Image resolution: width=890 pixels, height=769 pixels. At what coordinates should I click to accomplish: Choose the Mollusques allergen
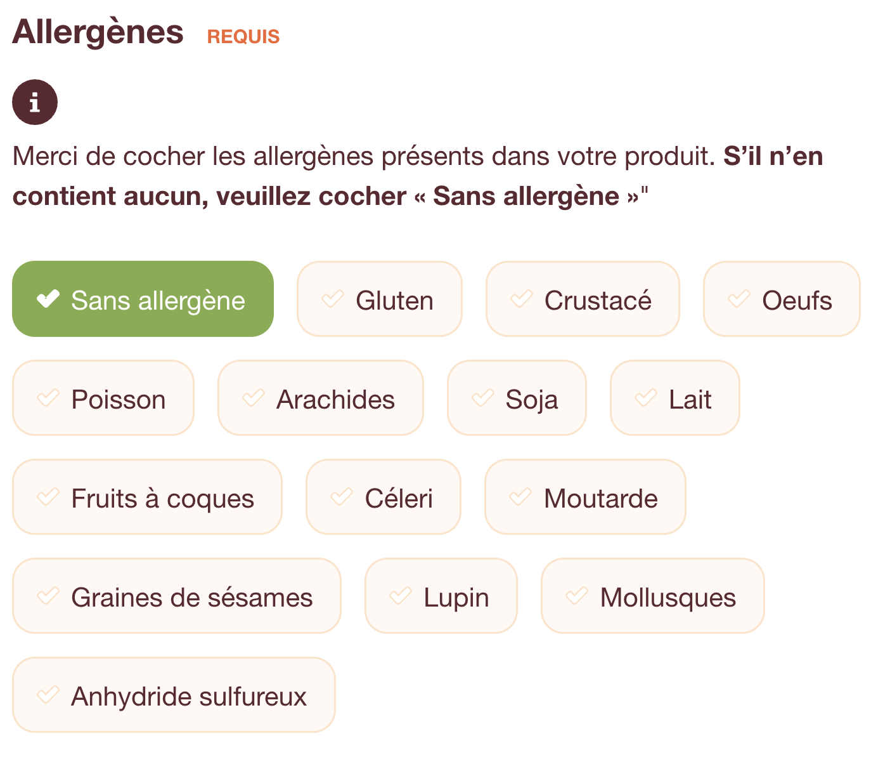pos(653,596)
